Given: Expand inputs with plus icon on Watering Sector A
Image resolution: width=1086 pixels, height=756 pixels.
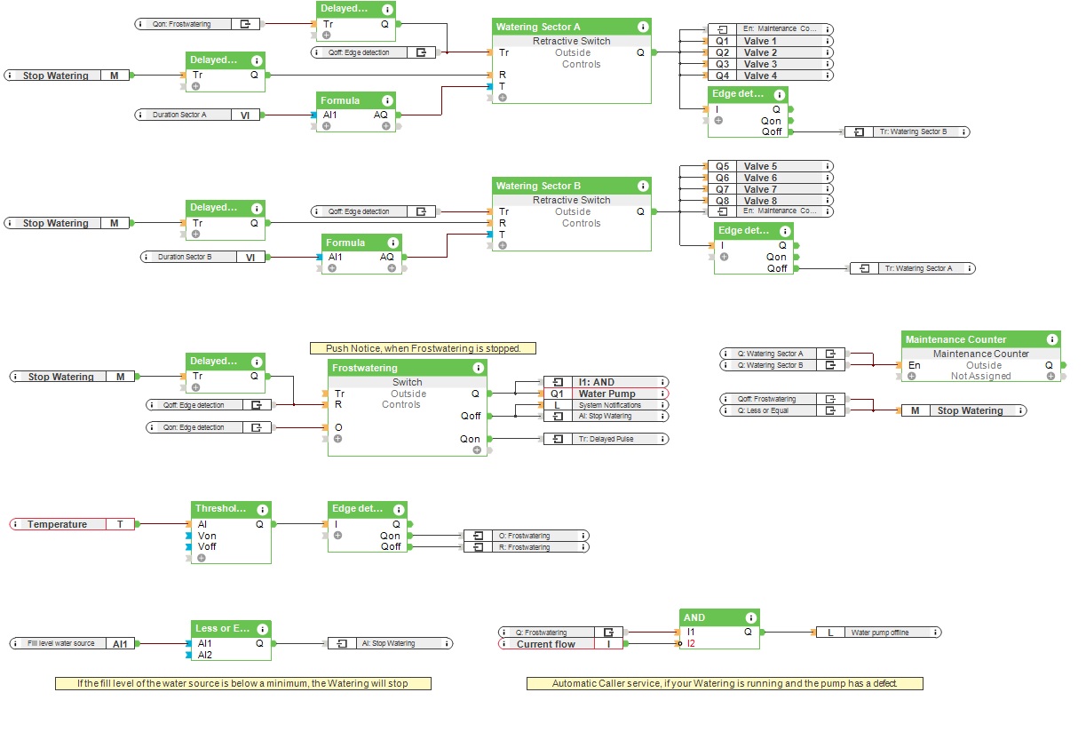Looking at the screenshot, I should (x=503, y=97).
